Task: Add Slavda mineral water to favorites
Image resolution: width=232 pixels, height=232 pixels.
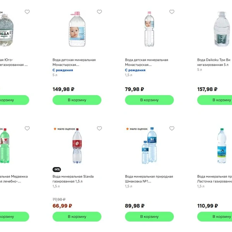Action: pos(99,128)
